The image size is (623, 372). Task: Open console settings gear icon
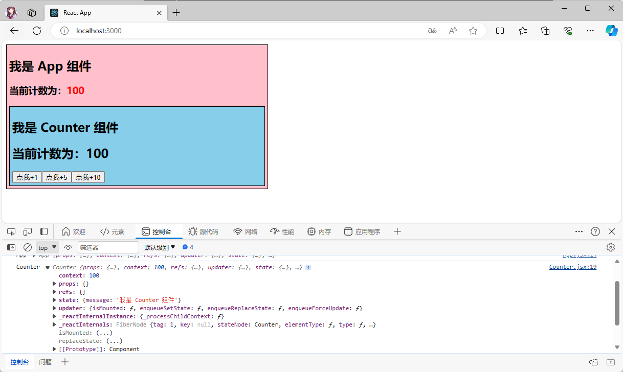[x=610, y=247]
